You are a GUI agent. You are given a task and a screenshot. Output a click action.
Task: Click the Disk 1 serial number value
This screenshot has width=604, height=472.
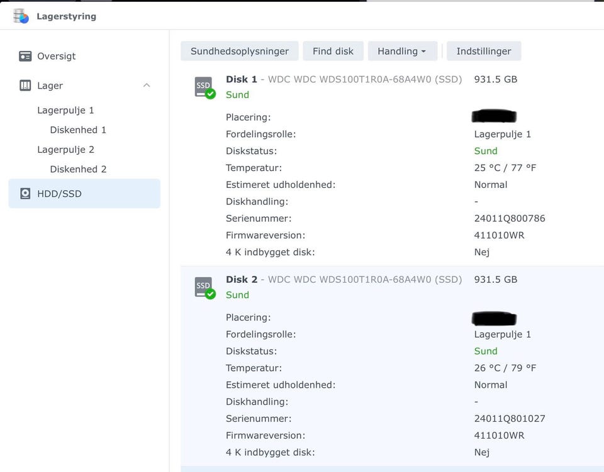click(x=510, y=219)
